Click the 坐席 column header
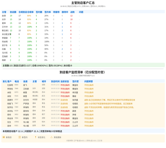 25,81
